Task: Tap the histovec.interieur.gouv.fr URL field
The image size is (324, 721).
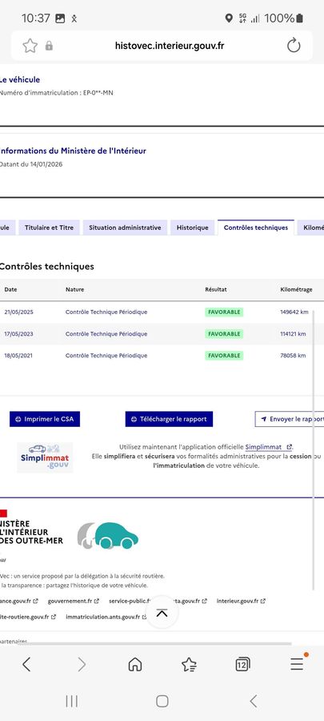Action: click(x=170, y=46)
